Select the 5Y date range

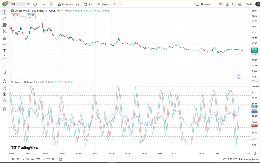(x=48, y=159)
